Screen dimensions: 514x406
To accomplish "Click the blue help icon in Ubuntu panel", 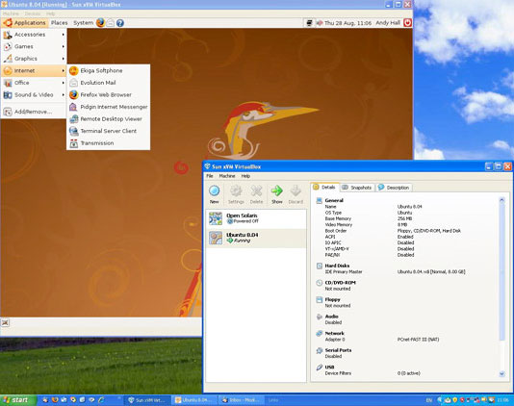I will click(120, 23).
